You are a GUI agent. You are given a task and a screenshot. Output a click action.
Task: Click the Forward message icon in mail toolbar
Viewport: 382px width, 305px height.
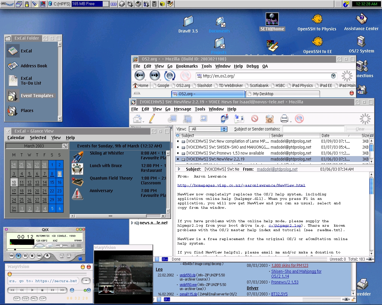click(204, 119)
